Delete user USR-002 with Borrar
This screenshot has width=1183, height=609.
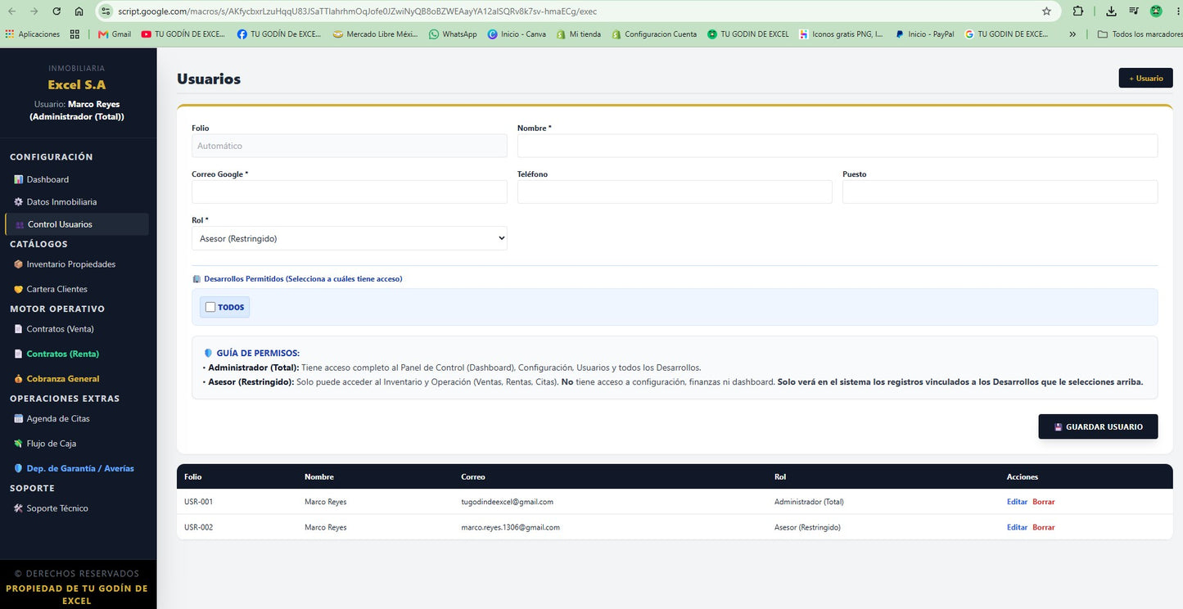pyautogui.click(x=1044, y=527)
